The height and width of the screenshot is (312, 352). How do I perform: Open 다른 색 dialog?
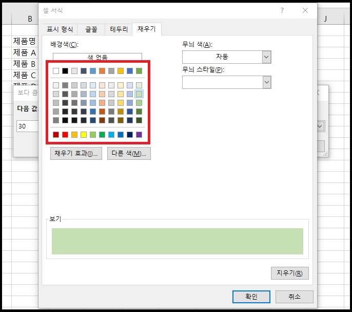pyautogui.click(x=129, y=153)
